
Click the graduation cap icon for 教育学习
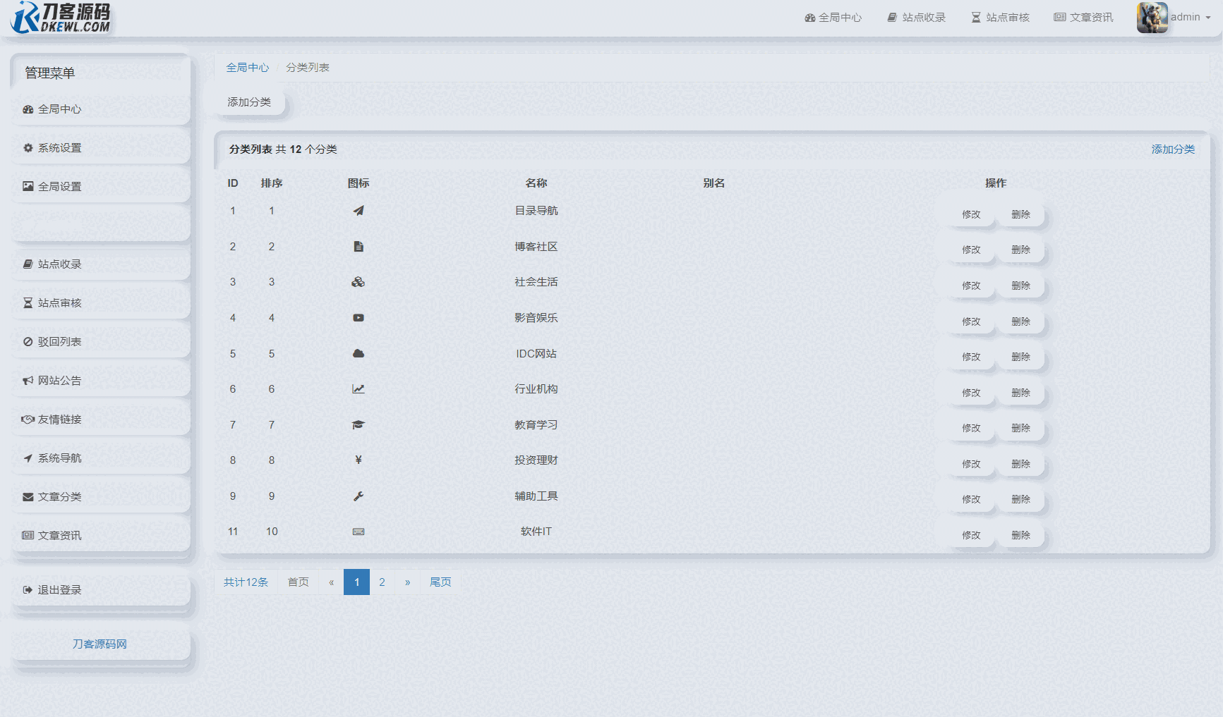pos(359,425)
